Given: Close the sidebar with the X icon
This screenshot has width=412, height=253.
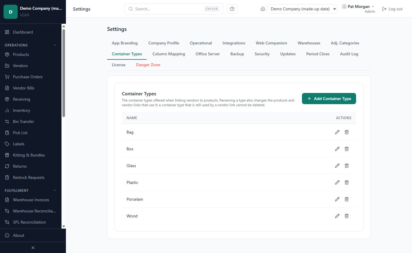Looking at the screenshot, I should coord(33,248).
